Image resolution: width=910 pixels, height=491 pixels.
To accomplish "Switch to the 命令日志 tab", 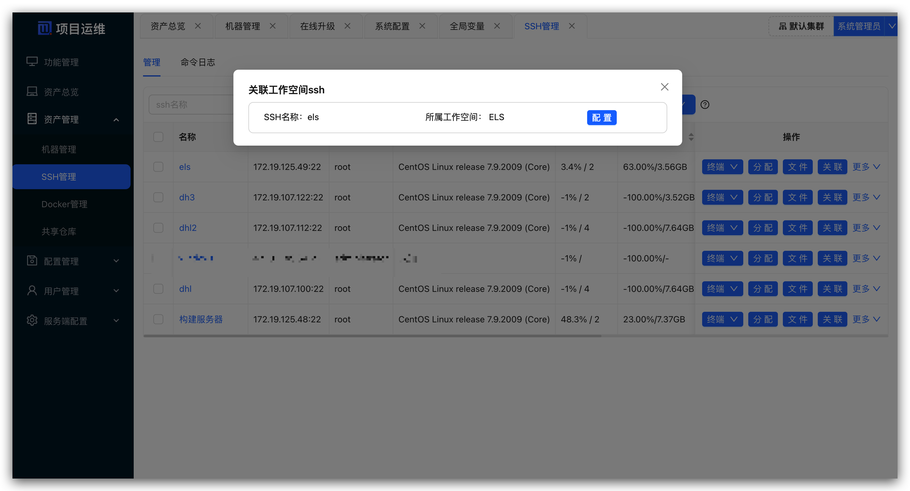I will 198,63.
